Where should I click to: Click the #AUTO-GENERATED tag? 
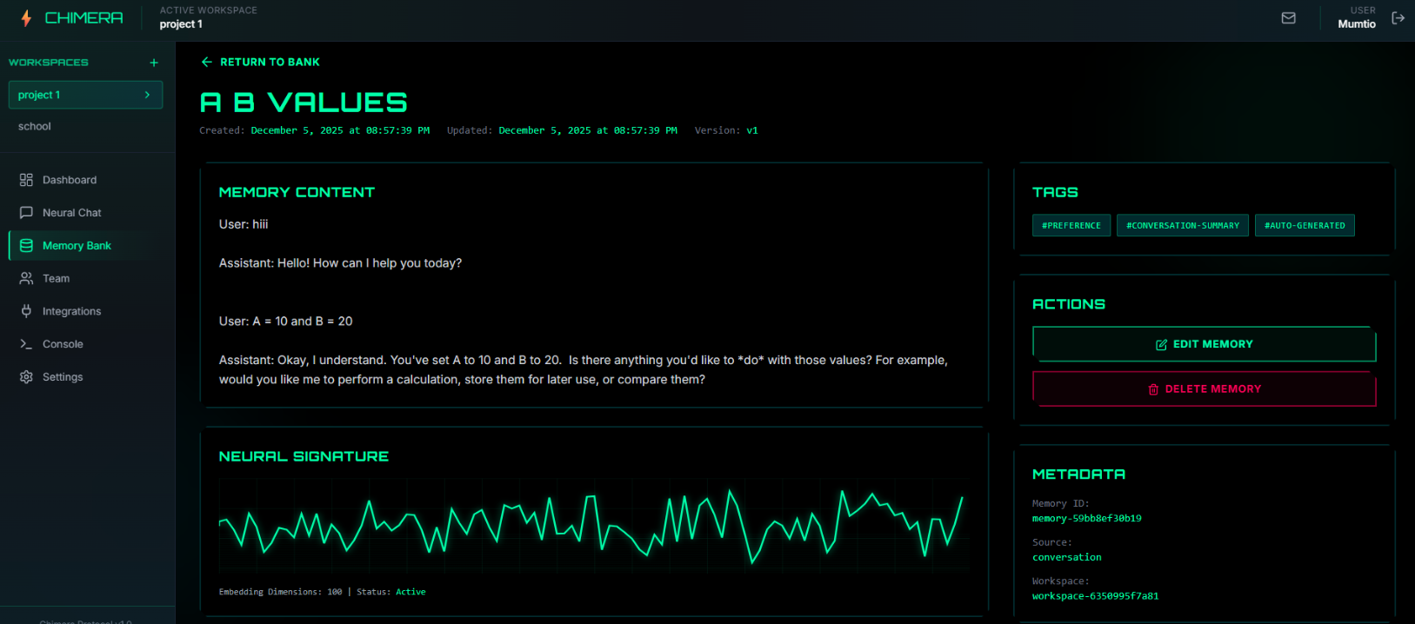(1305, 225)
